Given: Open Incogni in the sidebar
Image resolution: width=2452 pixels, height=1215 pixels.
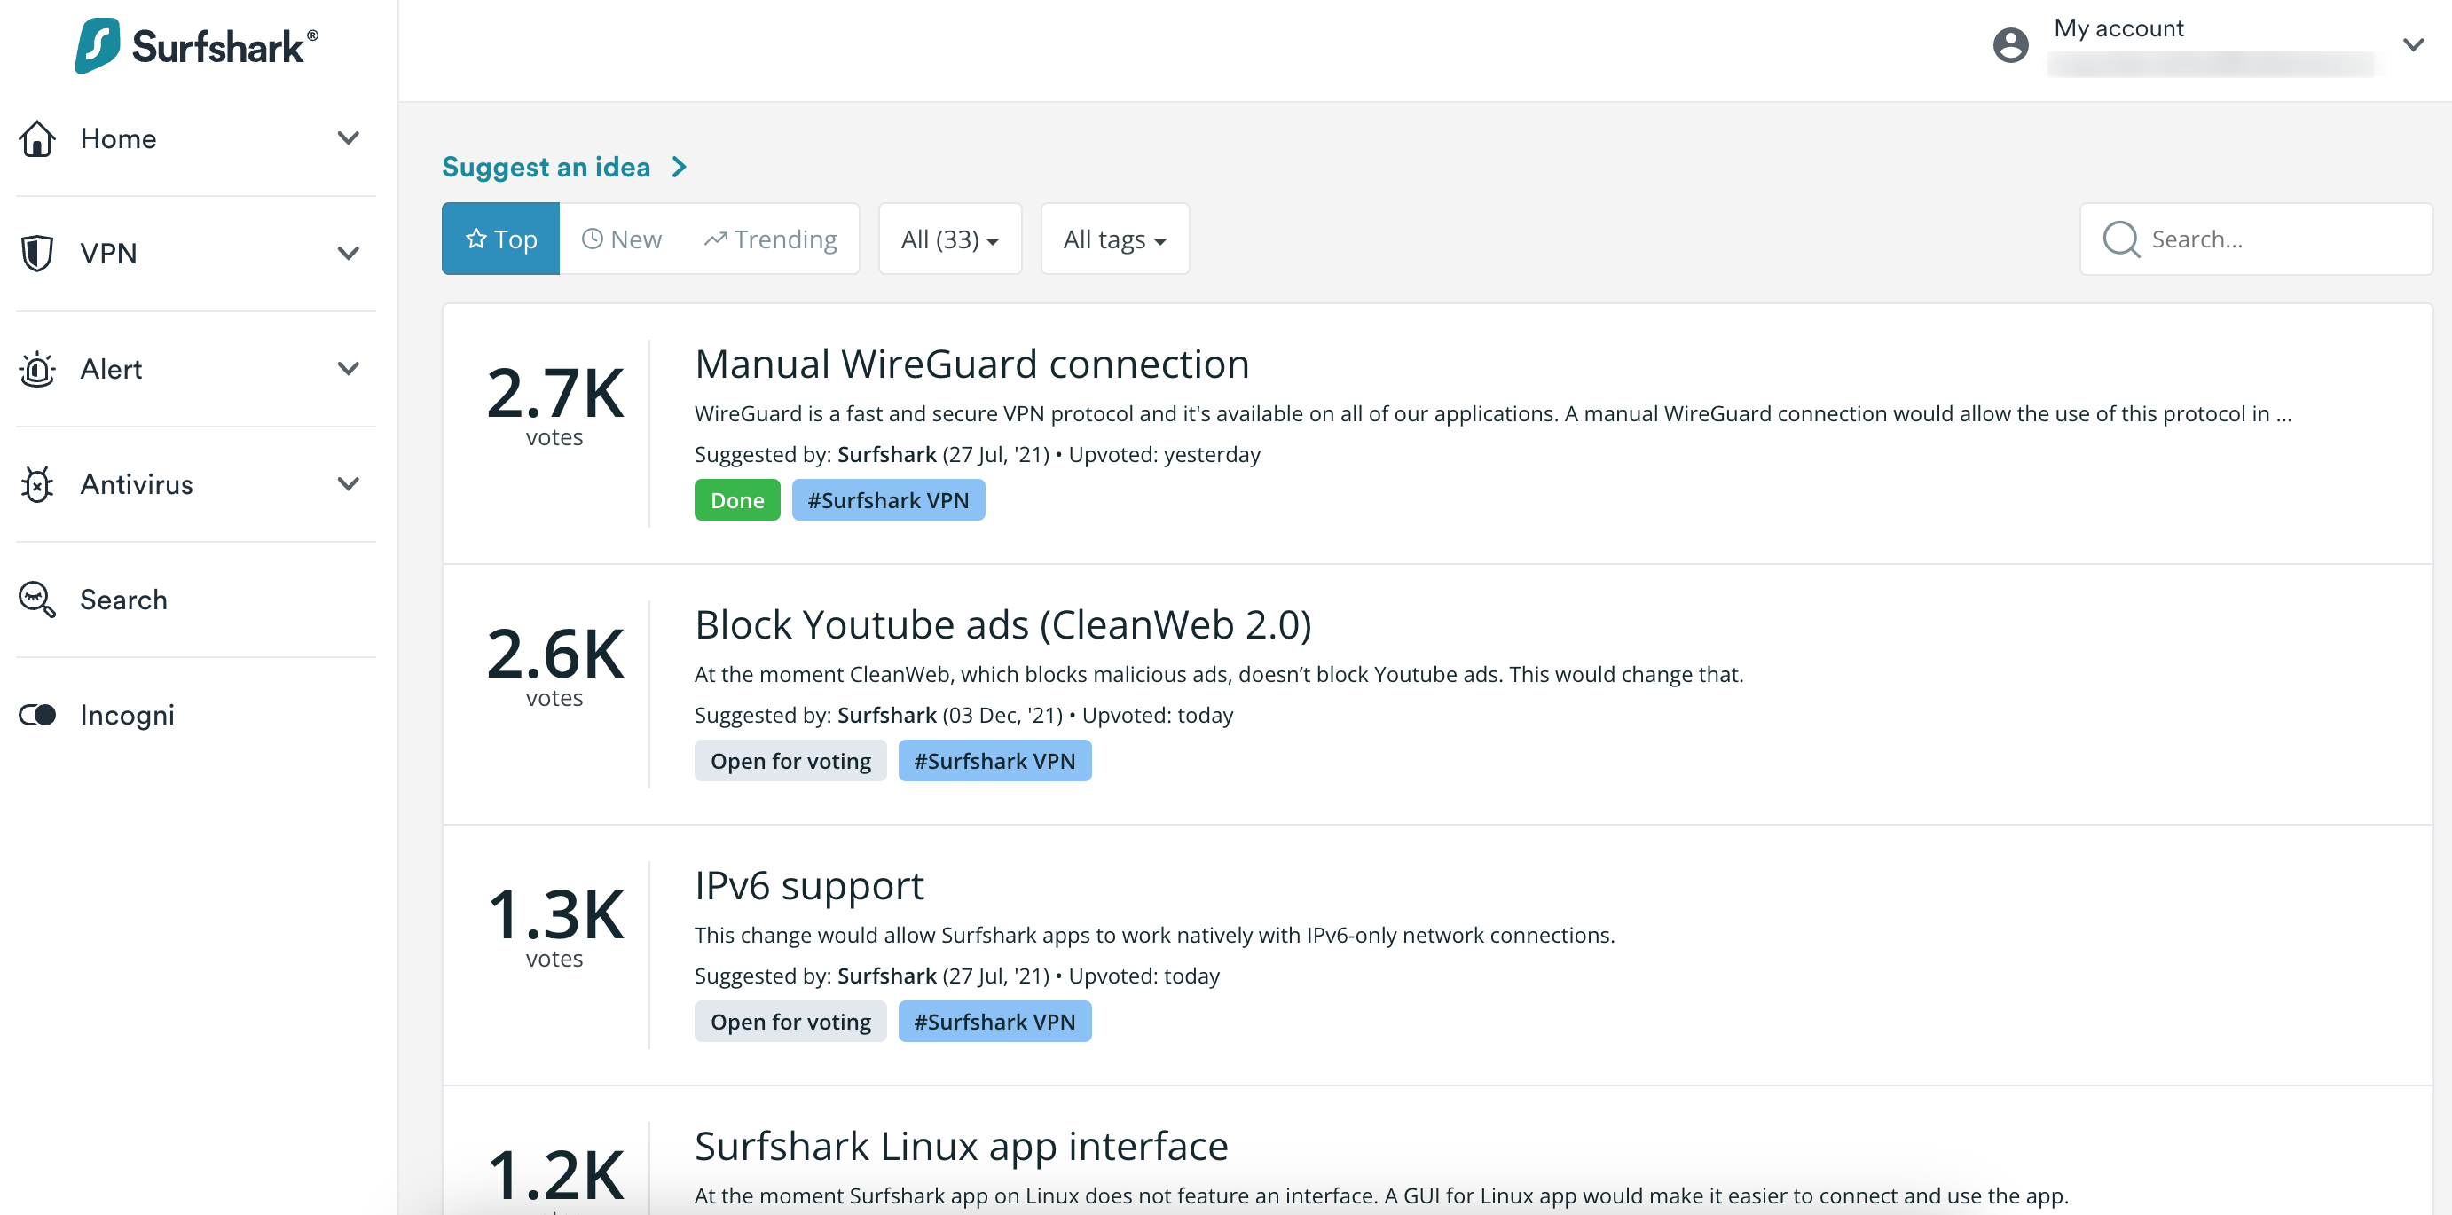Looking at the screenshot, I should [196, 715].
